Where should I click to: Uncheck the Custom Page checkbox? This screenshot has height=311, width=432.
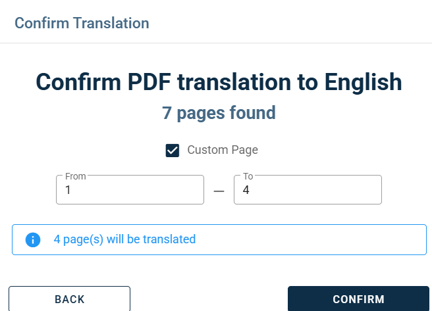click(x=173, y=151)
